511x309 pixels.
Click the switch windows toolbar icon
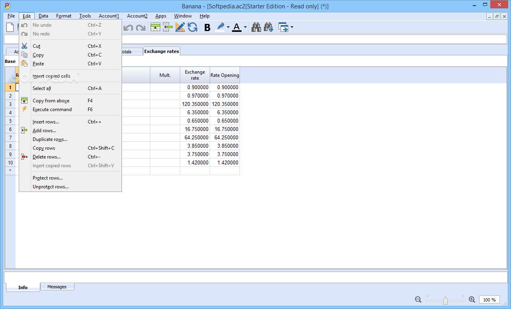pos(283,27)
